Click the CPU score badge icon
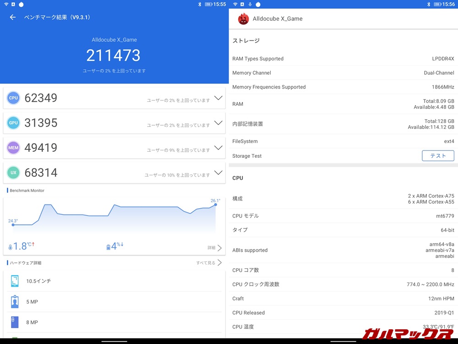The image size is (458, 344). 13,98
